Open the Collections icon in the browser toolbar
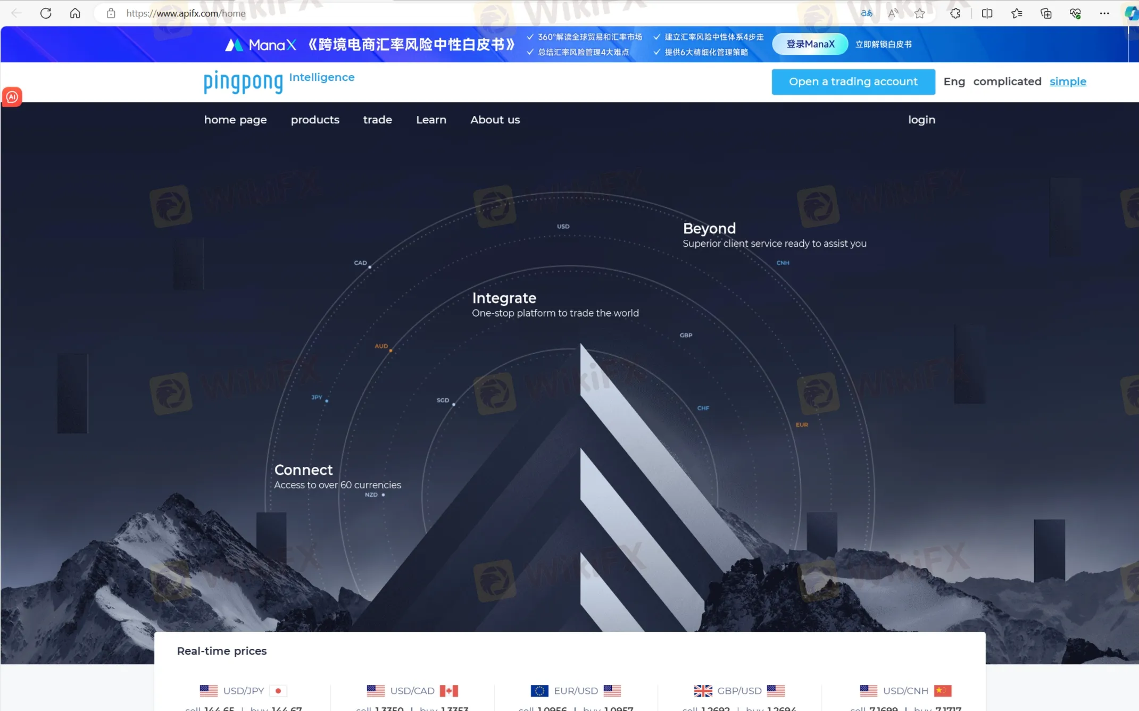The height and width of the screenshot is (711, 1139). coord(1046,13)
